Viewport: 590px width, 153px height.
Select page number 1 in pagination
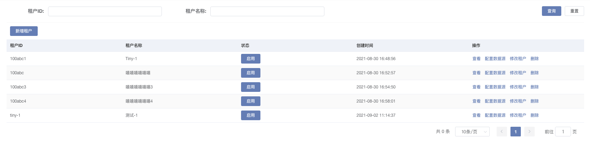(x=515, y=132)
